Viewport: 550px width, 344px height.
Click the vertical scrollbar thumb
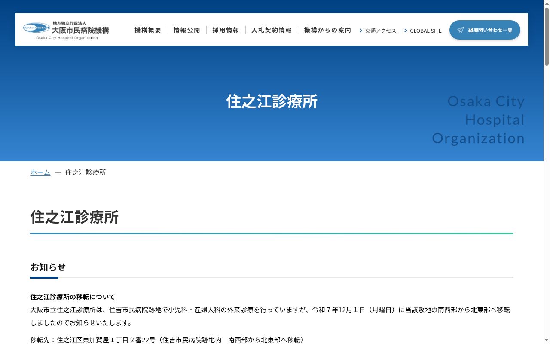pos(547,37)
